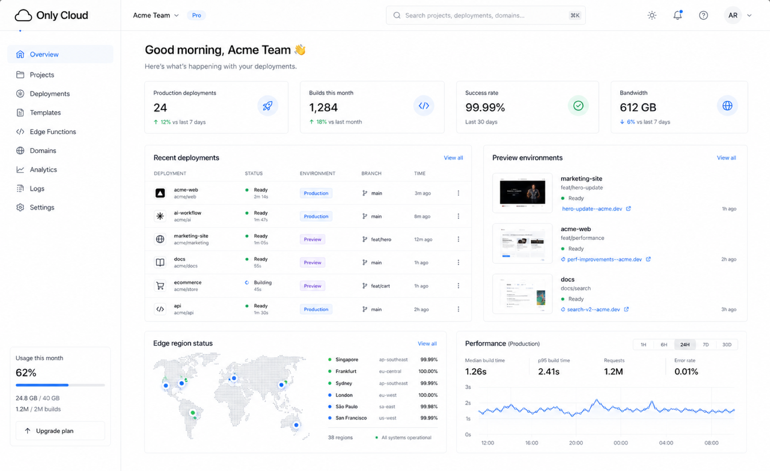Open more options for ecommerce row
Screen dimensions: 770x471
pyautogui.click(x=458, y=286)
